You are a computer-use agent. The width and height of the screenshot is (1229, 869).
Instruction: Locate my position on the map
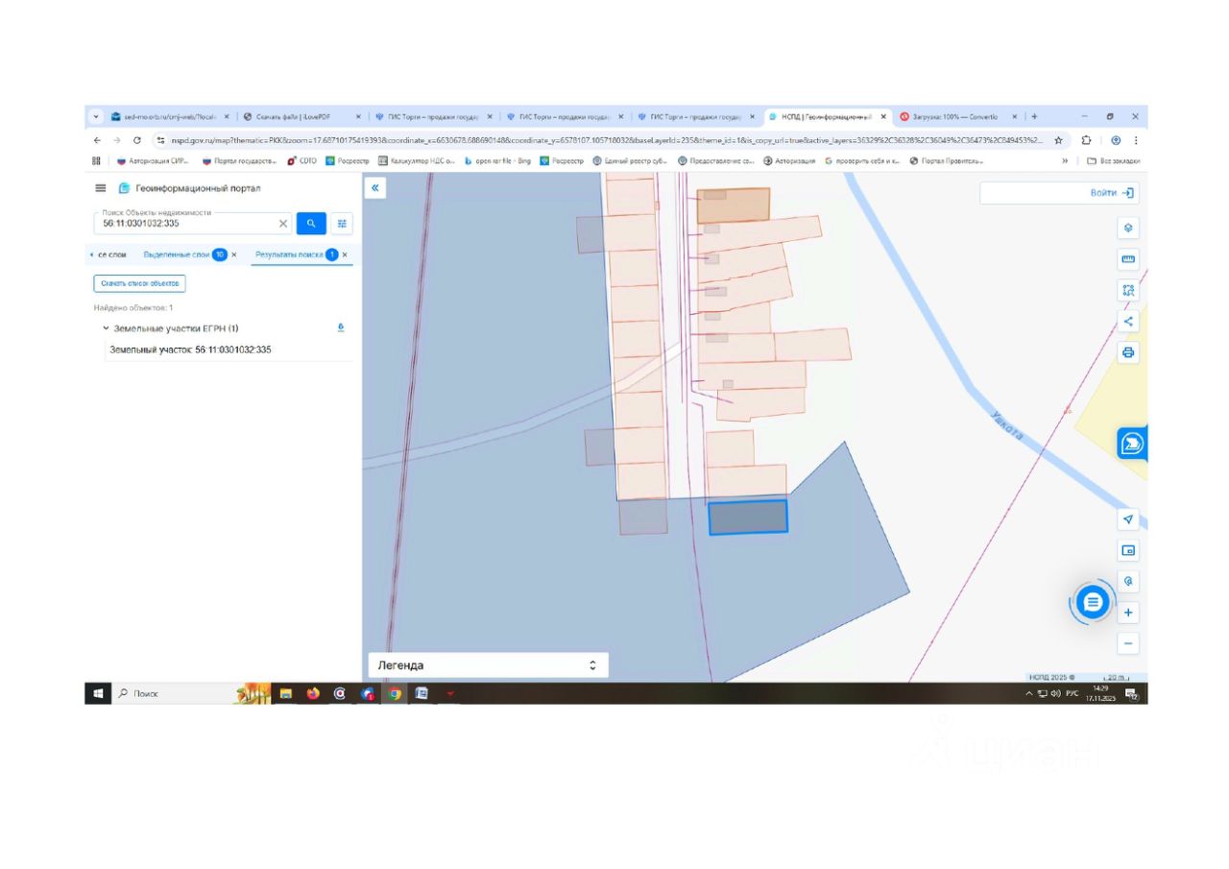[1128, 519]
